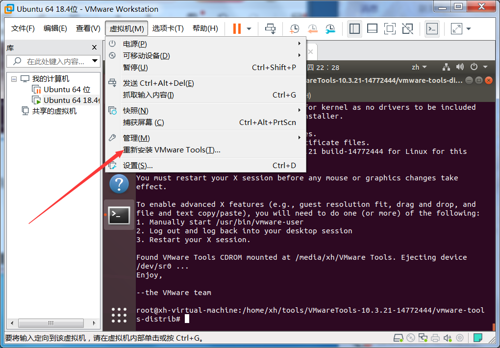Open the power options dropdown arrow beside the pause button
500x348 pixels.
(249, 29)
